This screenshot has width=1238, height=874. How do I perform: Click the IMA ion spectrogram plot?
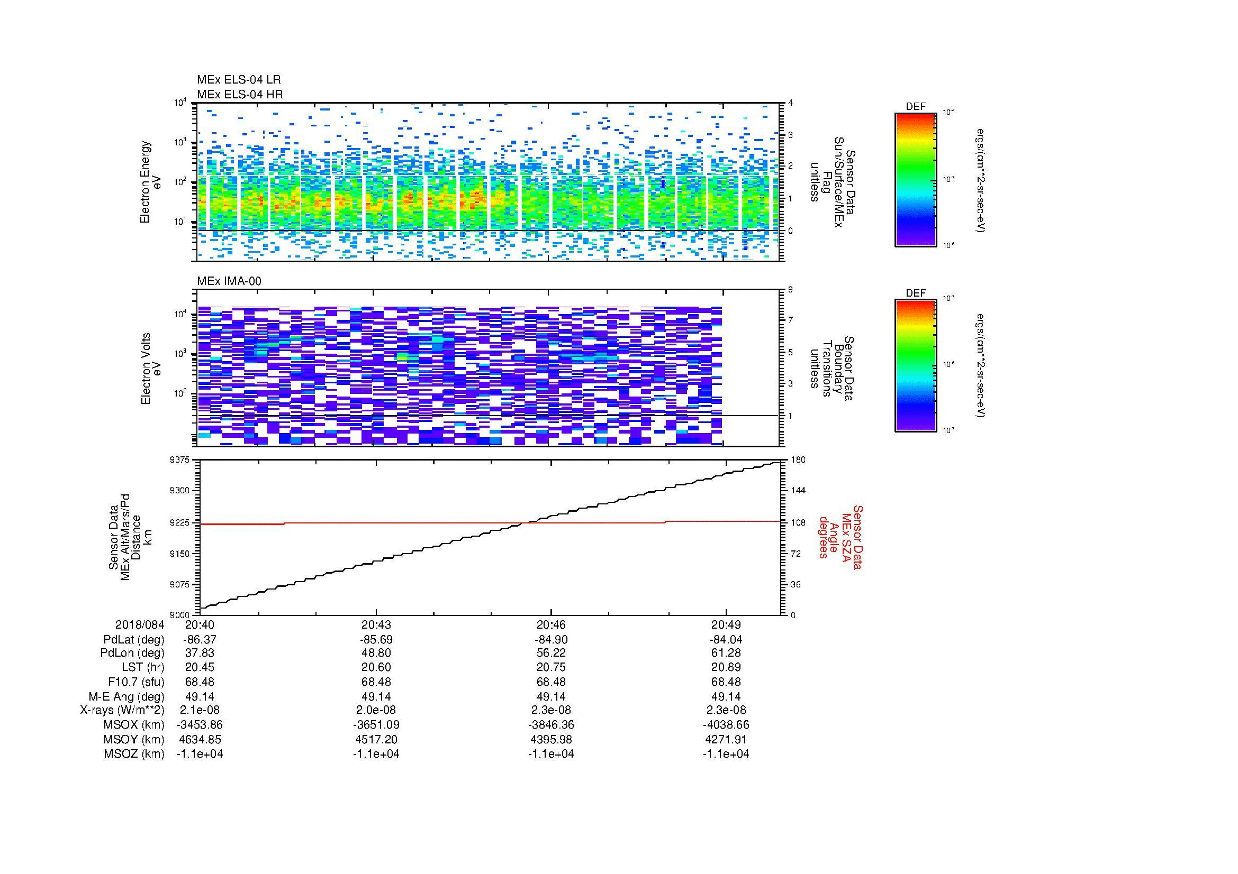coord(489,368)
